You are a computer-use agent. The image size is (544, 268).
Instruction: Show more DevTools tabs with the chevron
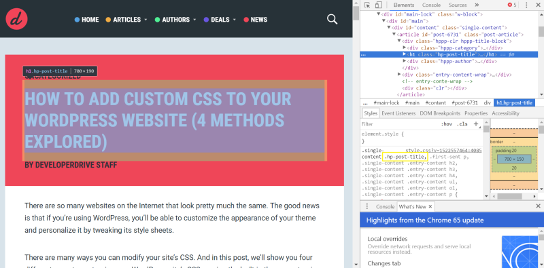click(x=477, y=5)
